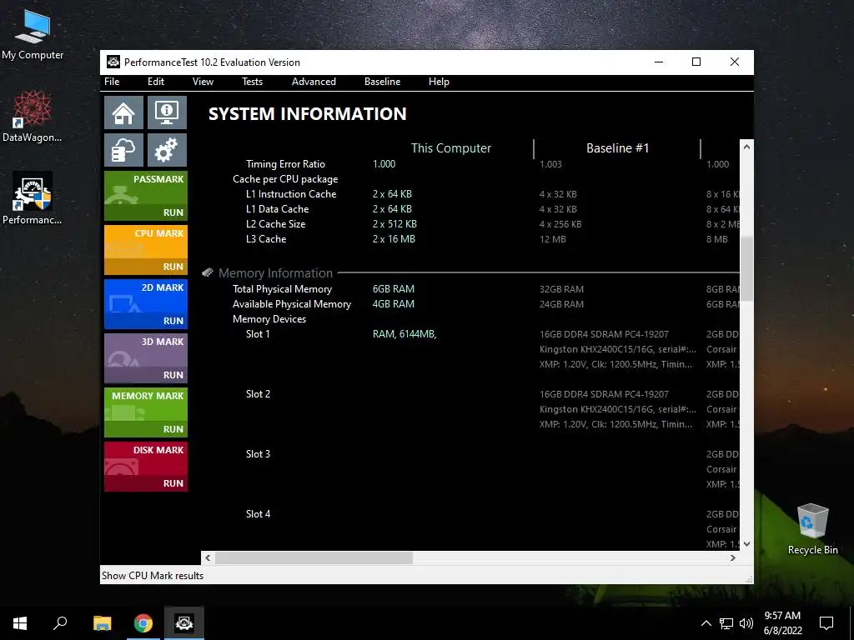The image size is (854, 640).
Task: Run the CPU Mark test
Action: 146,250
